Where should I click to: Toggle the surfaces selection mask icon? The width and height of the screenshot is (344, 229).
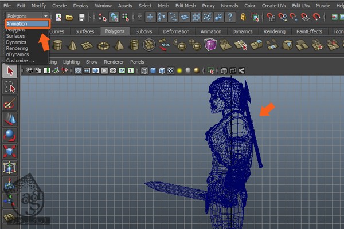[x=185, y=17]
